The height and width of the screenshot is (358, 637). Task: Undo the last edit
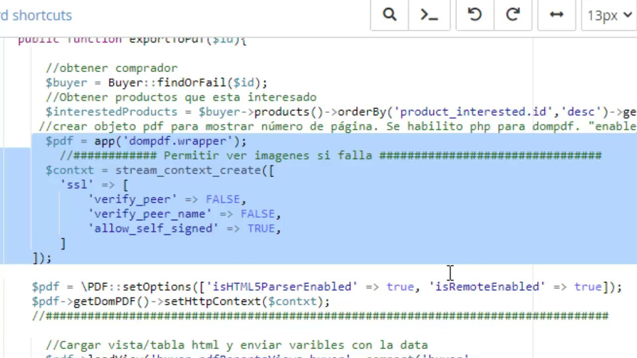pos(475,15)
